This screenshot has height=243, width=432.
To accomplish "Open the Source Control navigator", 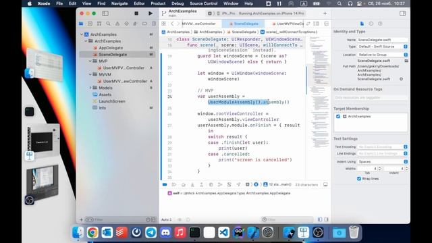I will click(x=90, y=24).
